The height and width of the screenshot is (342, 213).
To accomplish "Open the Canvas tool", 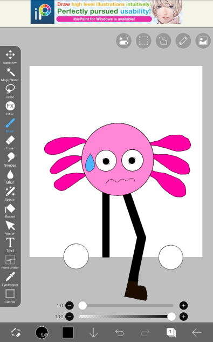I will pos(10,296).
